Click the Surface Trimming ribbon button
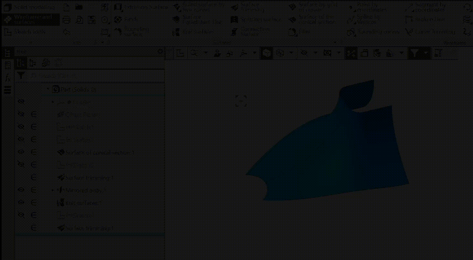Screen dimensions: 473x260 (x=249, y=7)
